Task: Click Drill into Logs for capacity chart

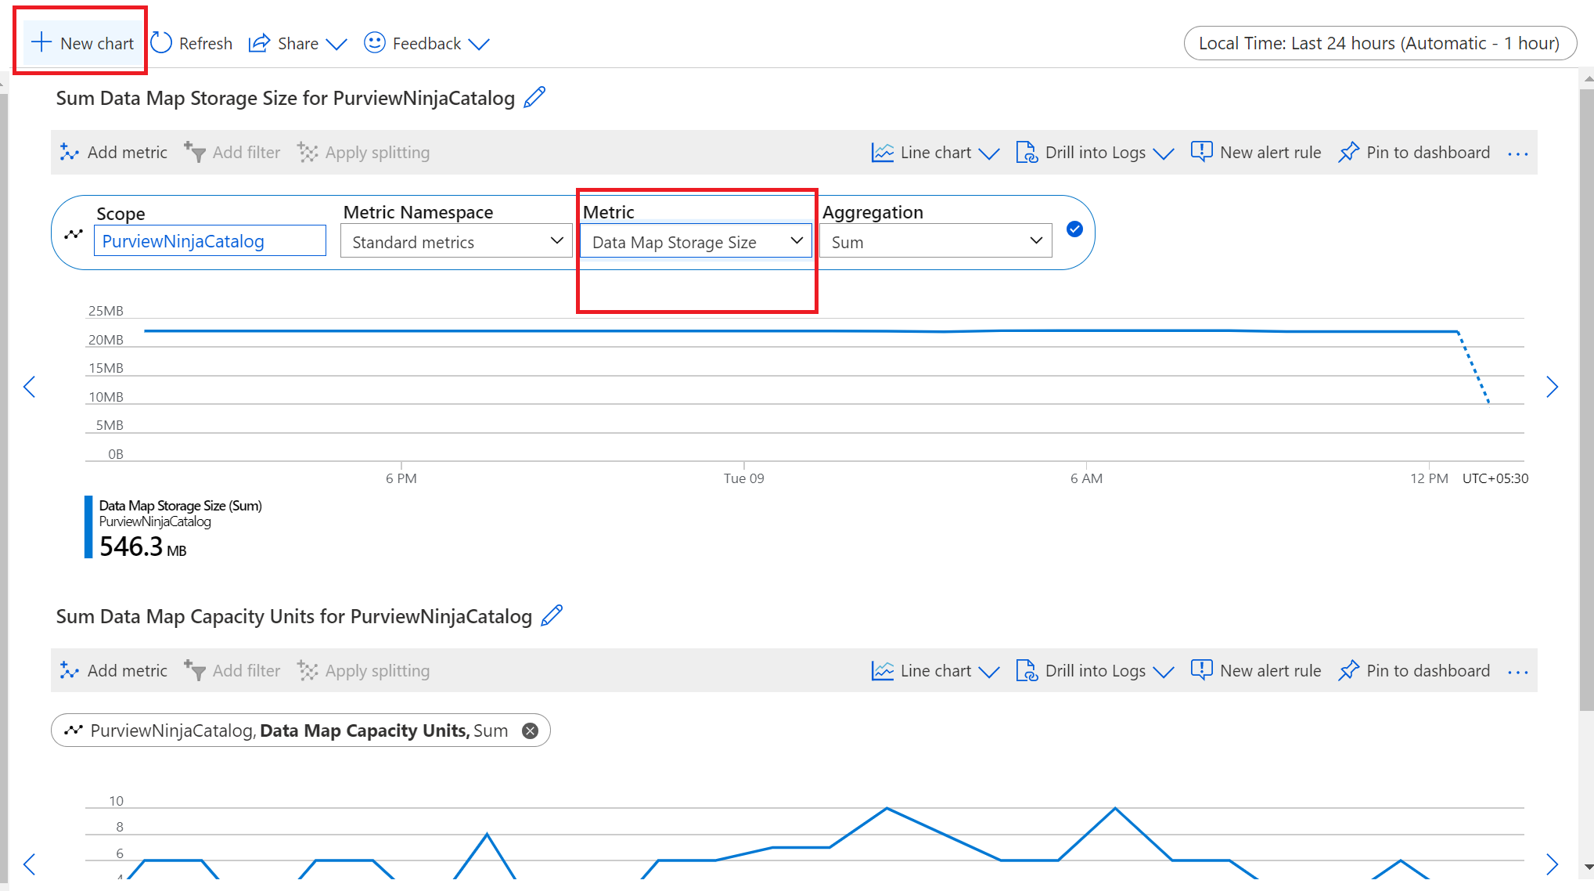Action: (x=1095, y=669)
